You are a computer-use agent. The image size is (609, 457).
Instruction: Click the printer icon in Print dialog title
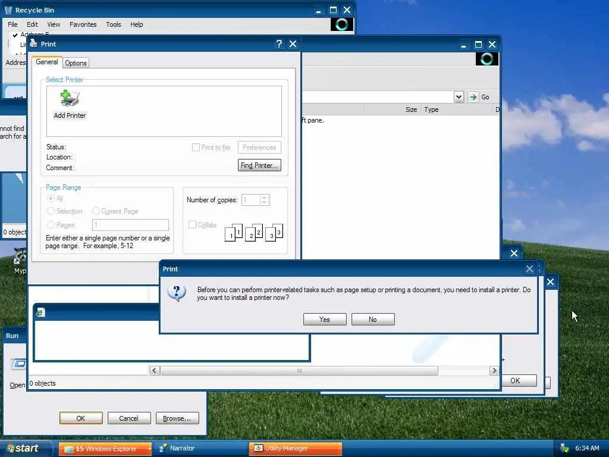click(34, 43)
